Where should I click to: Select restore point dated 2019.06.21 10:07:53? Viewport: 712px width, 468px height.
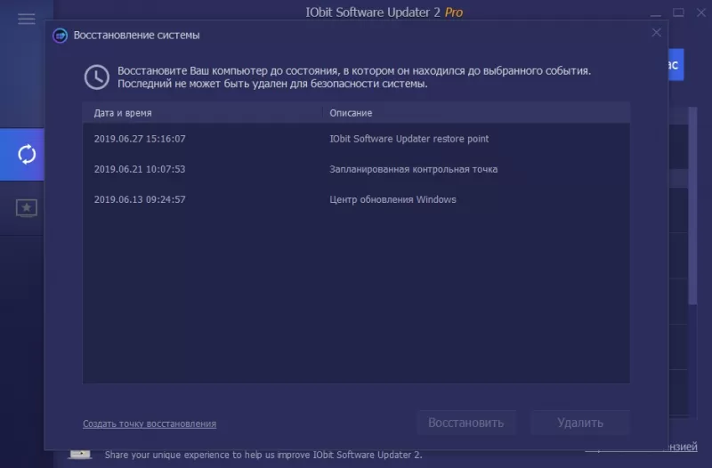pos(356,169)
